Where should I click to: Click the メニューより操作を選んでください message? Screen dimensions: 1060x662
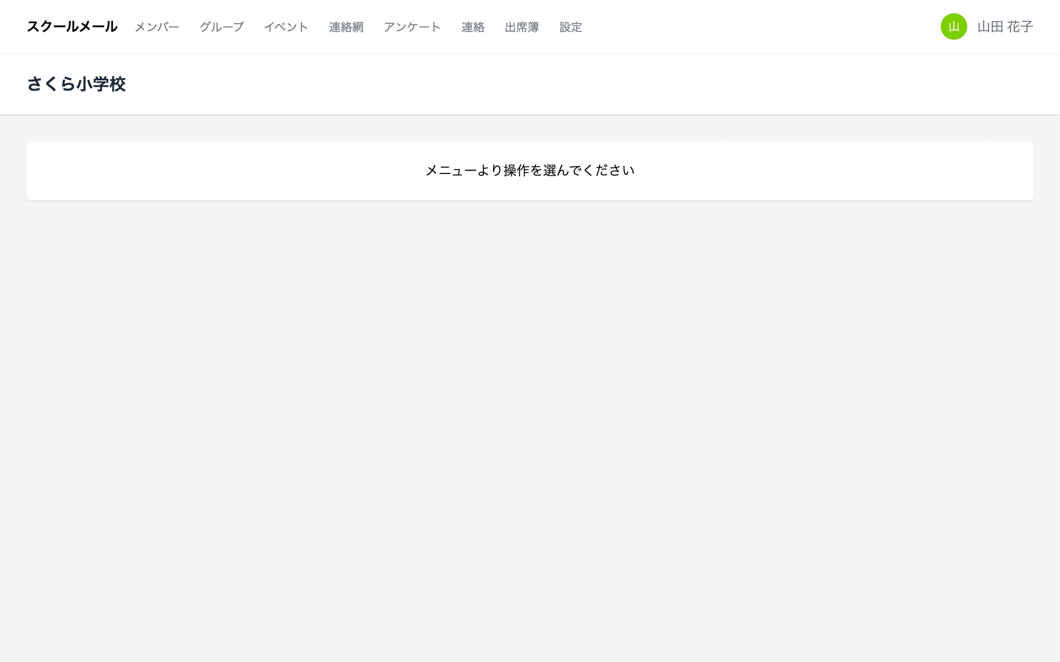pyautogui.click(x=530, y=170)
